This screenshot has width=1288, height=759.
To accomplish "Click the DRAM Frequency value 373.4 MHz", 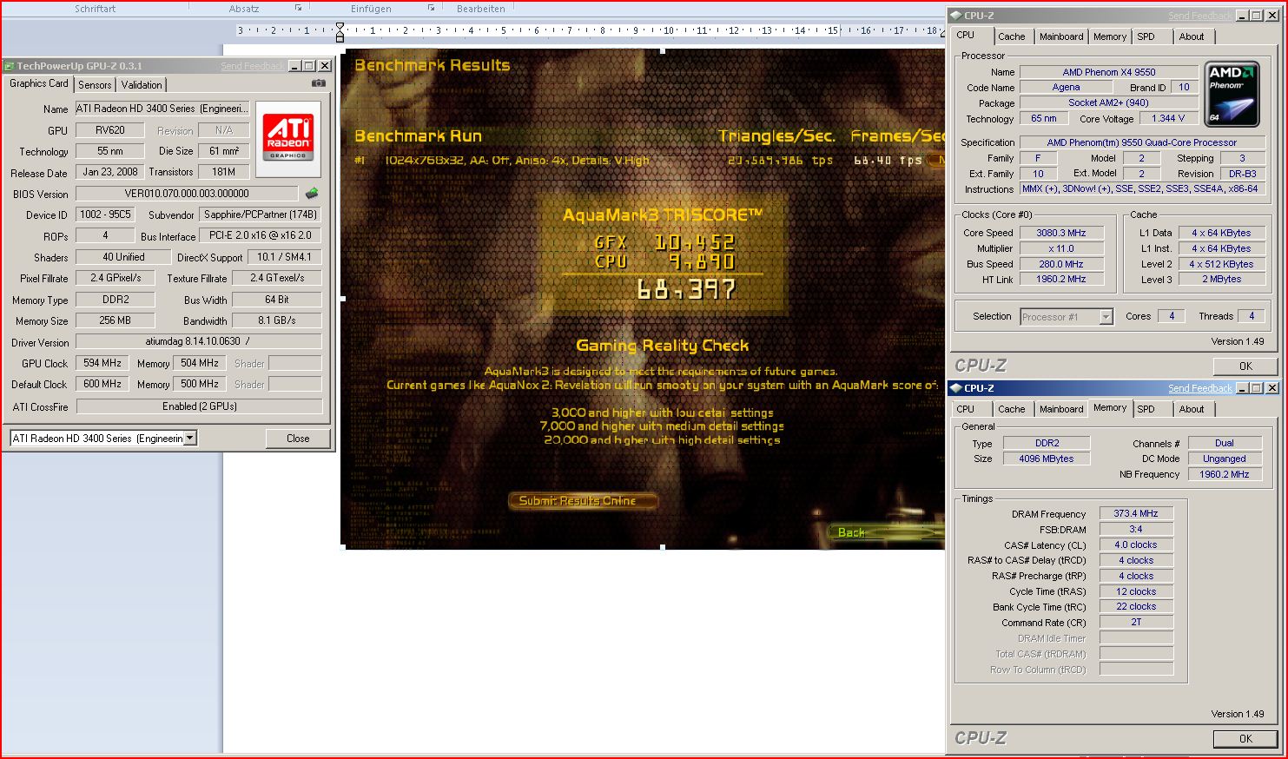I will coord(1136,513).
